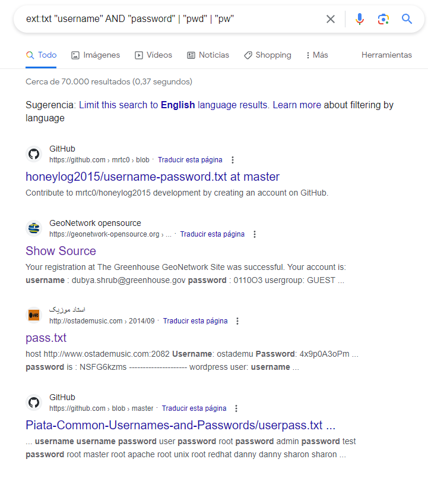428x481 pixels.
Task: Open Herramientas search tools
Action: [x=386, y=55]
